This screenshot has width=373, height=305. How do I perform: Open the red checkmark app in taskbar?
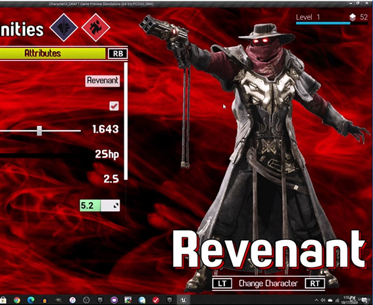point(156,300)
